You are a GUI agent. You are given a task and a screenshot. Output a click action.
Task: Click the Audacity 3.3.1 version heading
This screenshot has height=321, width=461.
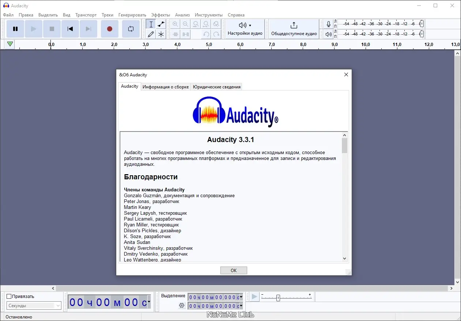point(230,140)
